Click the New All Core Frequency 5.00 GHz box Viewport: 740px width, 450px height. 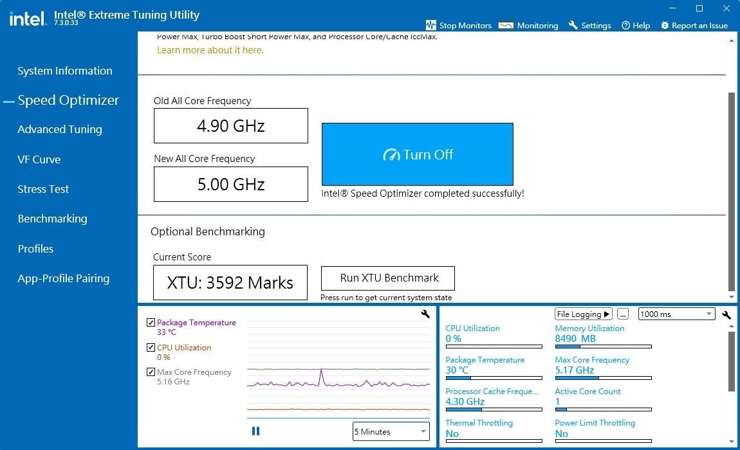pos(231,184)
